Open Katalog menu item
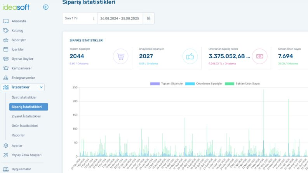Screen dimensions: 308x173 tap(17, 30)
